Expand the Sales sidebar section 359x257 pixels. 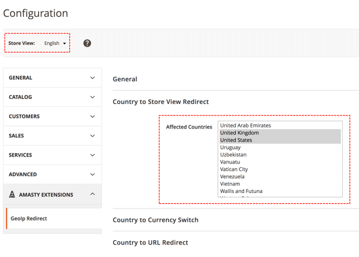tap(52, 136)
